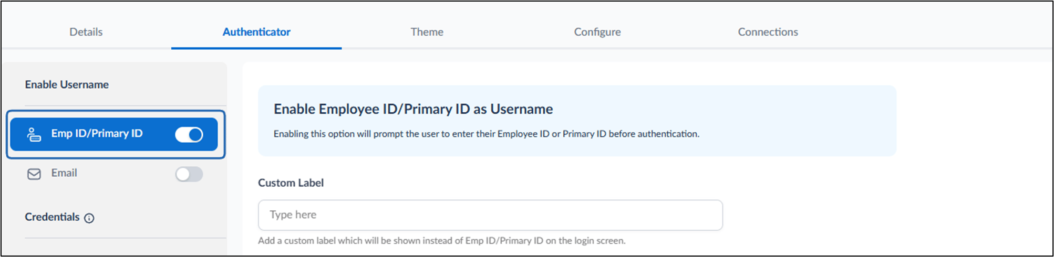Open the Details tab

[86, 32]
